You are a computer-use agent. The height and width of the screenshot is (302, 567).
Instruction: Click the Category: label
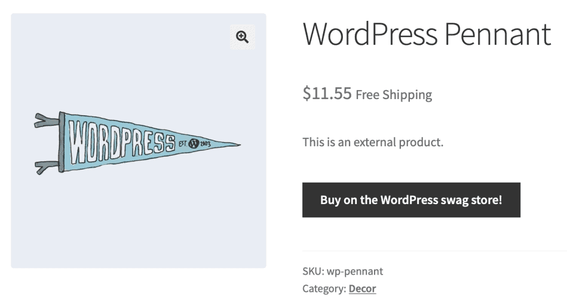[324, 289]
